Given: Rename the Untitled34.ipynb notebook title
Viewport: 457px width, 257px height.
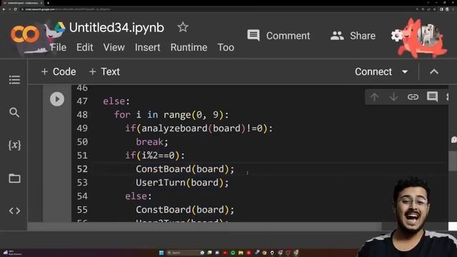Looking at the screenshot, I should (x=116, y=28).
